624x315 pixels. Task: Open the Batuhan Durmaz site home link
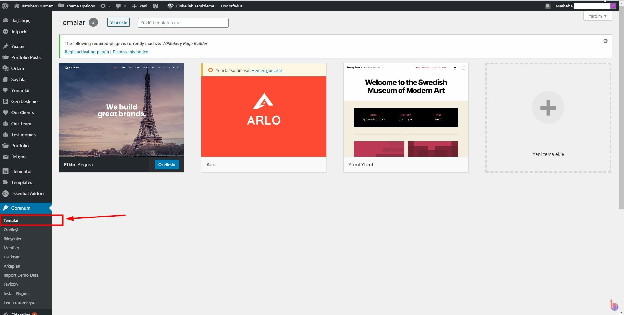point(33,6)
